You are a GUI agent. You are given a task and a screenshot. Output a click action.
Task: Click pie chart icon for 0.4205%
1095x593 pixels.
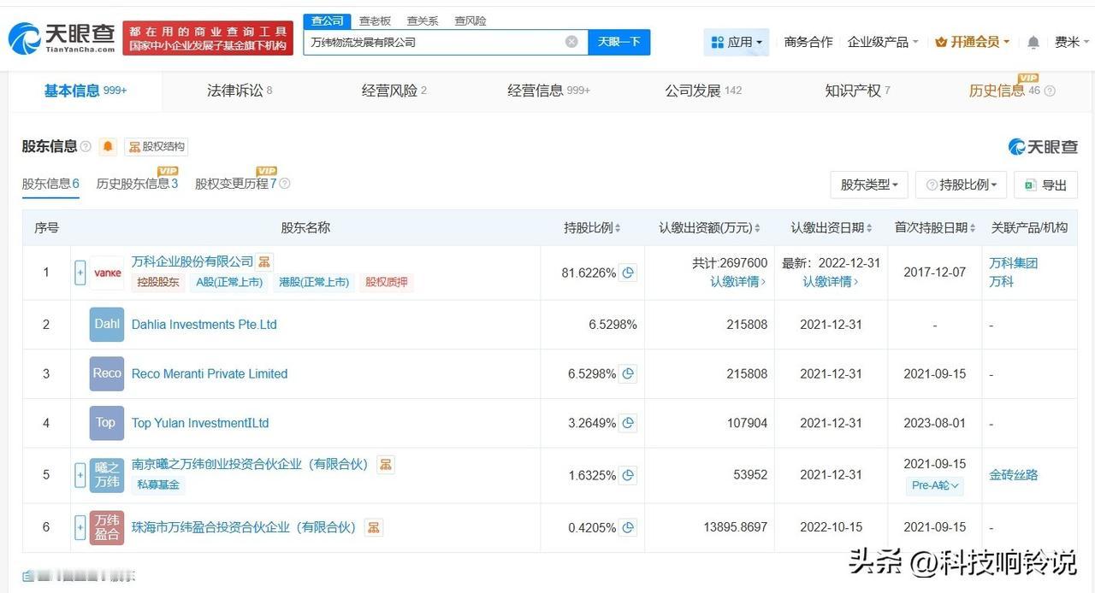click(x=628, y=528)
